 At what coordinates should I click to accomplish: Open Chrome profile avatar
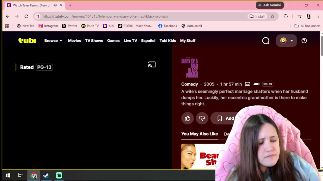coord(309,16)
